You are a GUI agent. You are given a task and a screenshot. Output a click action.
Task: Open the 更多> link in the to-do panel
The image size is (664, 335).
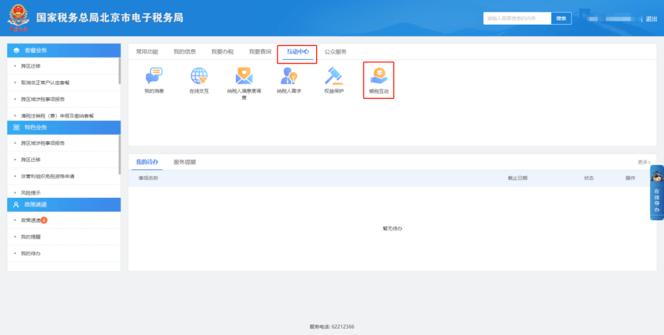click(x=644, y=162)
